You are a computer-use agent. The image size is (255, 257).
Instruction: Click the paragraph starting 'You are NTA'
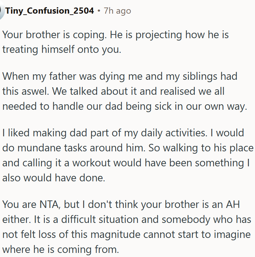pos(126,227)
